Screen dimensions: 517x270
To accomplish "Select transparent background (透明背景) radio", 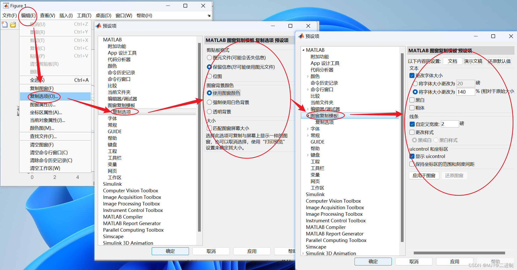I will 209,112.
